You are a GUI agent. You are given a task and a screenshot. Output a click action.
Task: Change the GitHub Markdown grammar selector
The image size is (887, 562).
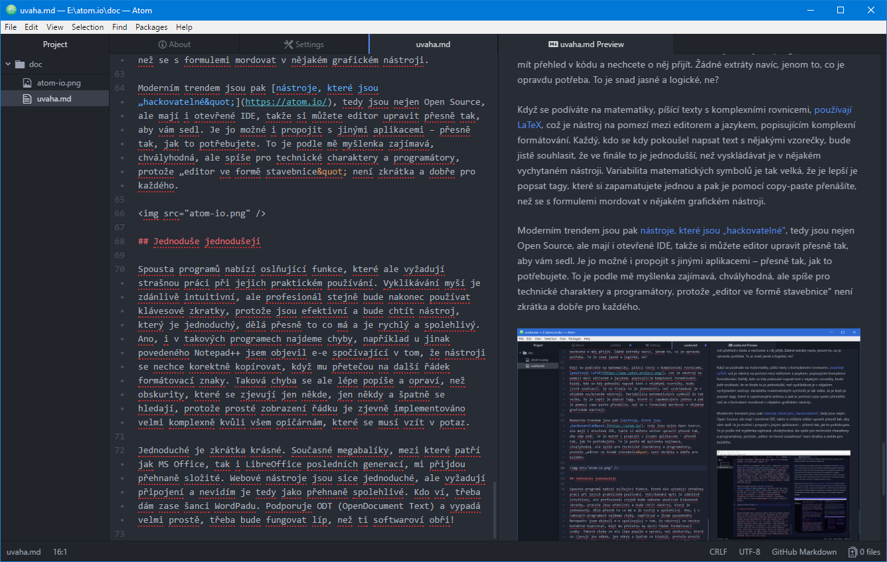[804, 552]
